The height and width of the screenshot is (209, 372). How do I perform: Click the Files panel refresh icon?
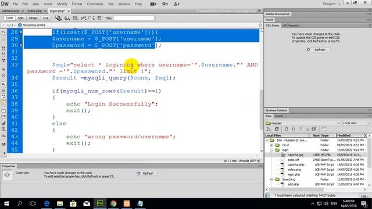(277, 129)
